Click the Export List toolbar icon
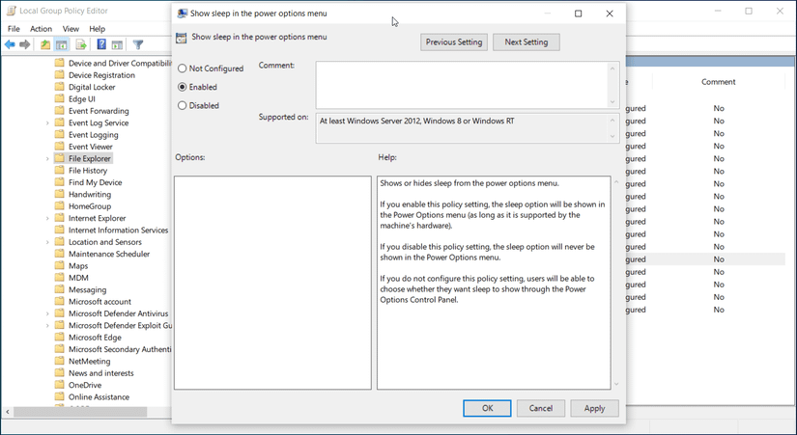 [x=81, y=44]
